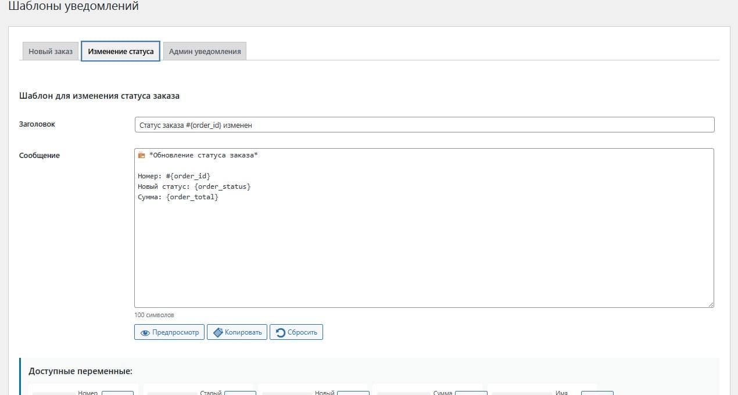Click the eye icon for Предпросмотр
Screen dimensions: 738x395
point(145,333)
